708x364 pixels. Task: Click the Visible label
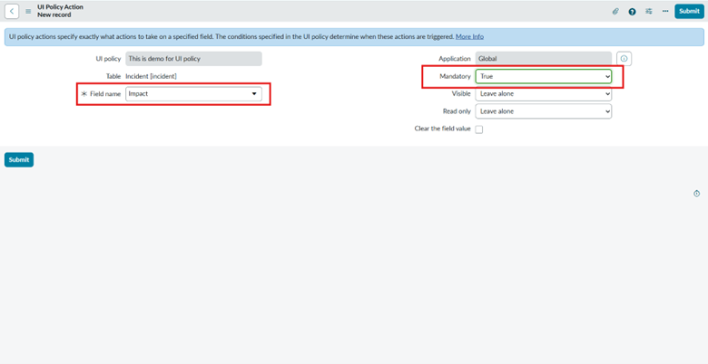(461, 93)
